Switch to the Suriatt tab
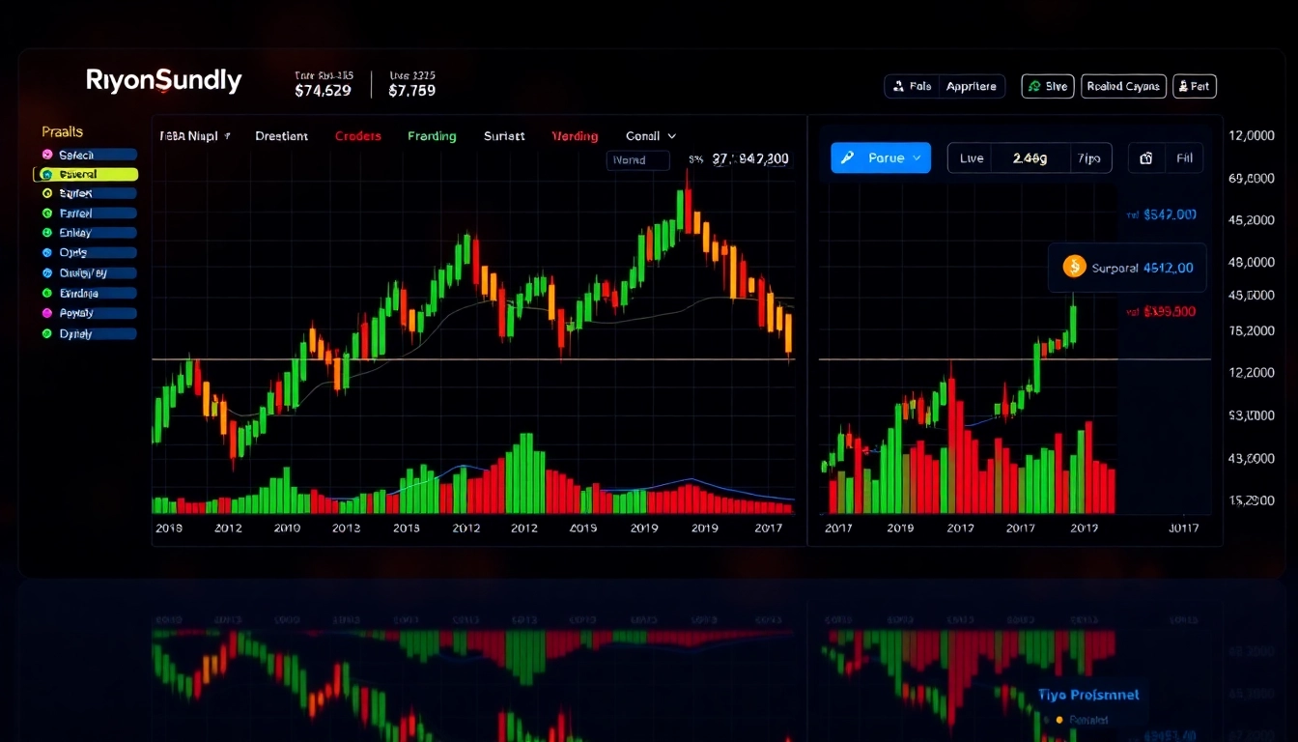This screenshot has height=742, width=1298. (504, 136)
